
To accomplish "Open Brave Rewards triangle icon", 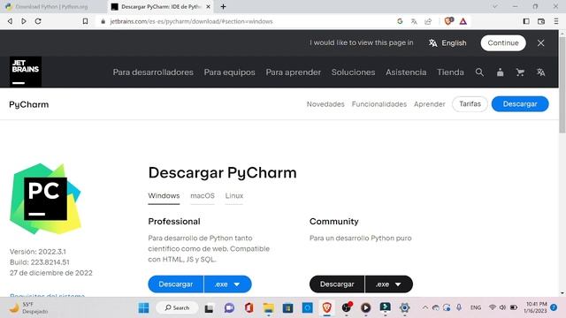I will pyautogui.click(x=463, y=21).
